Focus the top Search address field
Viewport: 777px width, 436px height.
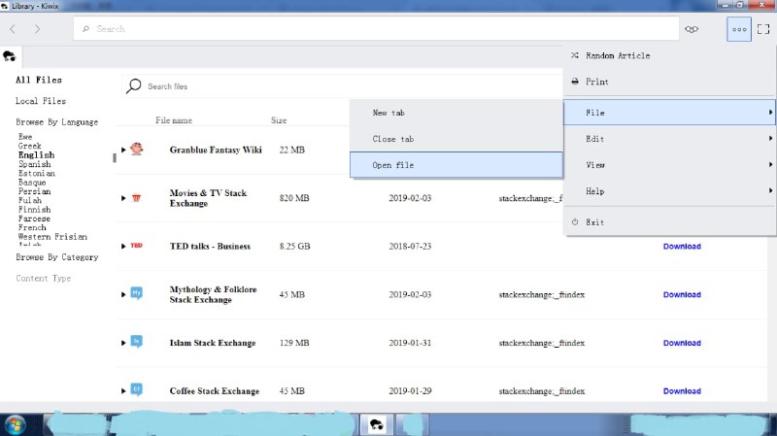point(376,29)
